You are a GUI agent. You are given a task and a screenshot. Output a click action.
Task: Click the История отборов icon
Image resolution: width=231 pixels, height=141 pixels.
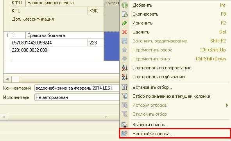(x=125, y=105)
